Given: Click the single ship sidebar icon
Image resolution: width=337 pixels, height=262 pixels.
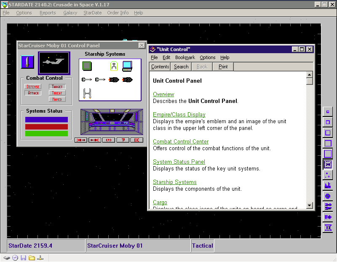Looking at the screenshot, I should click(328, 217).
